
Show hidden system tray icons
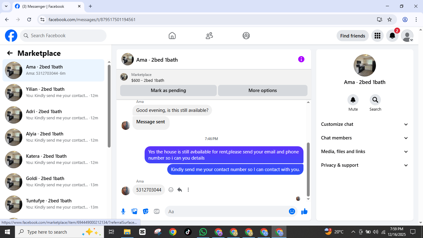(353, 232)
